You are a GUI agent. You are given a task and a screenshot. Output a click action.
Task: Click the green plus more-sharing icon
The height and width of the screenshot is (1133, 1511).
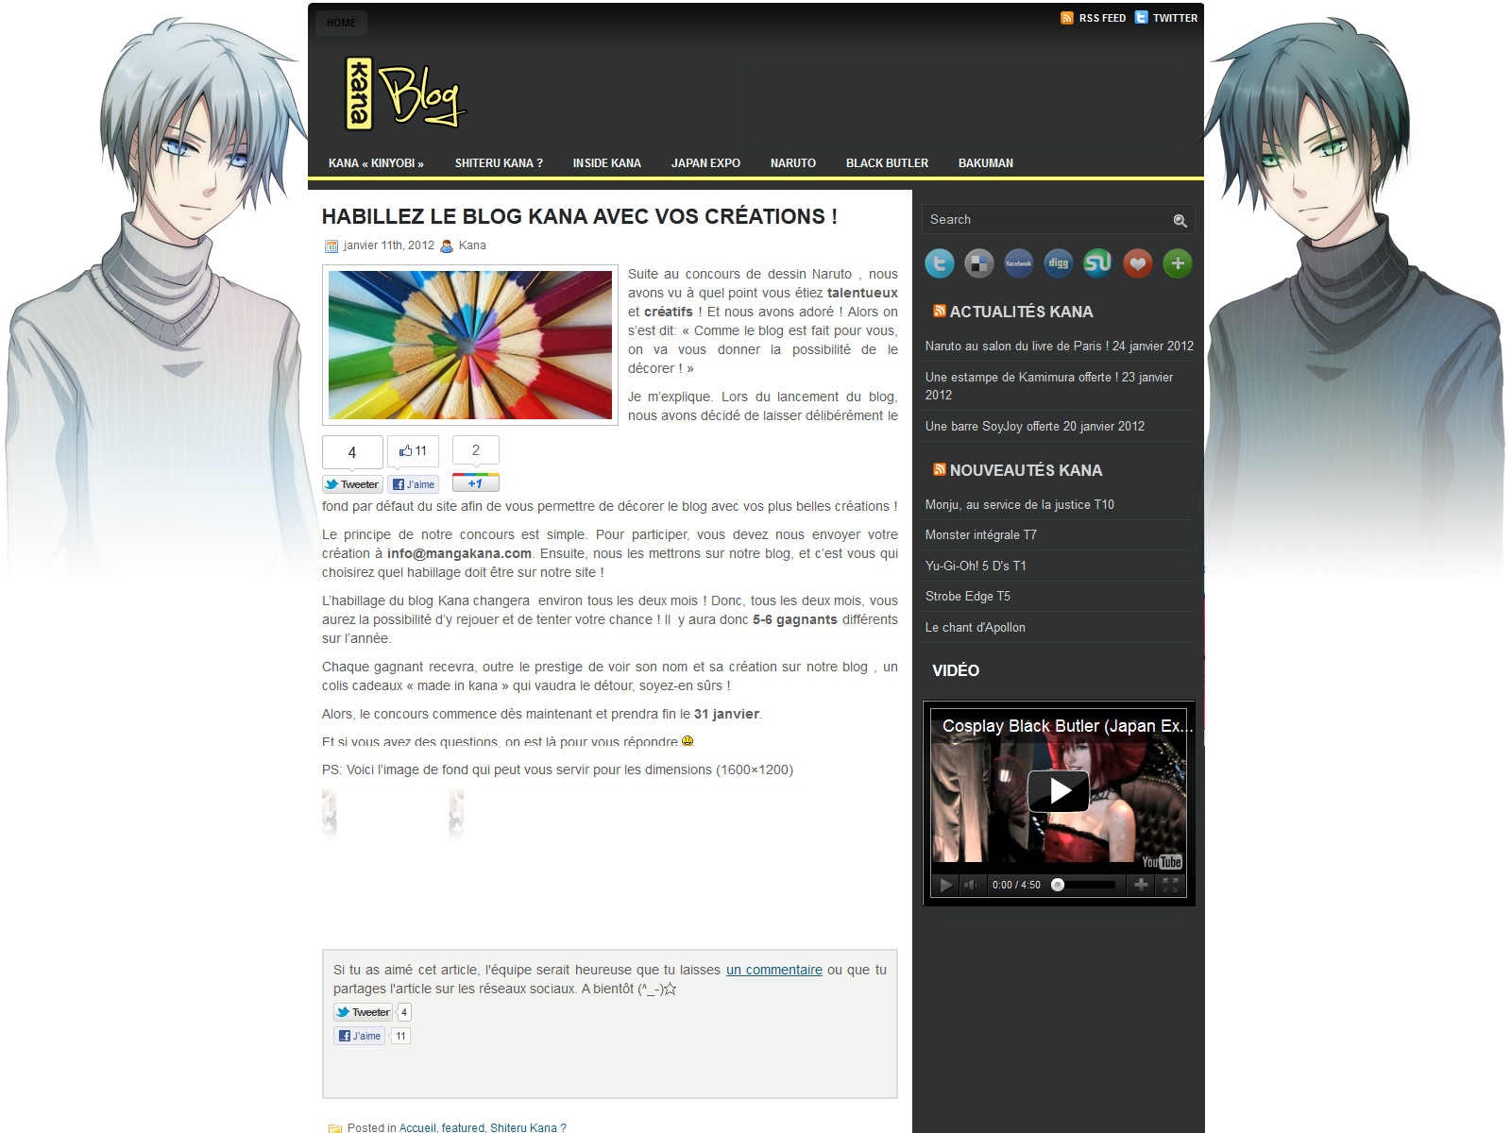point(1178,263)
